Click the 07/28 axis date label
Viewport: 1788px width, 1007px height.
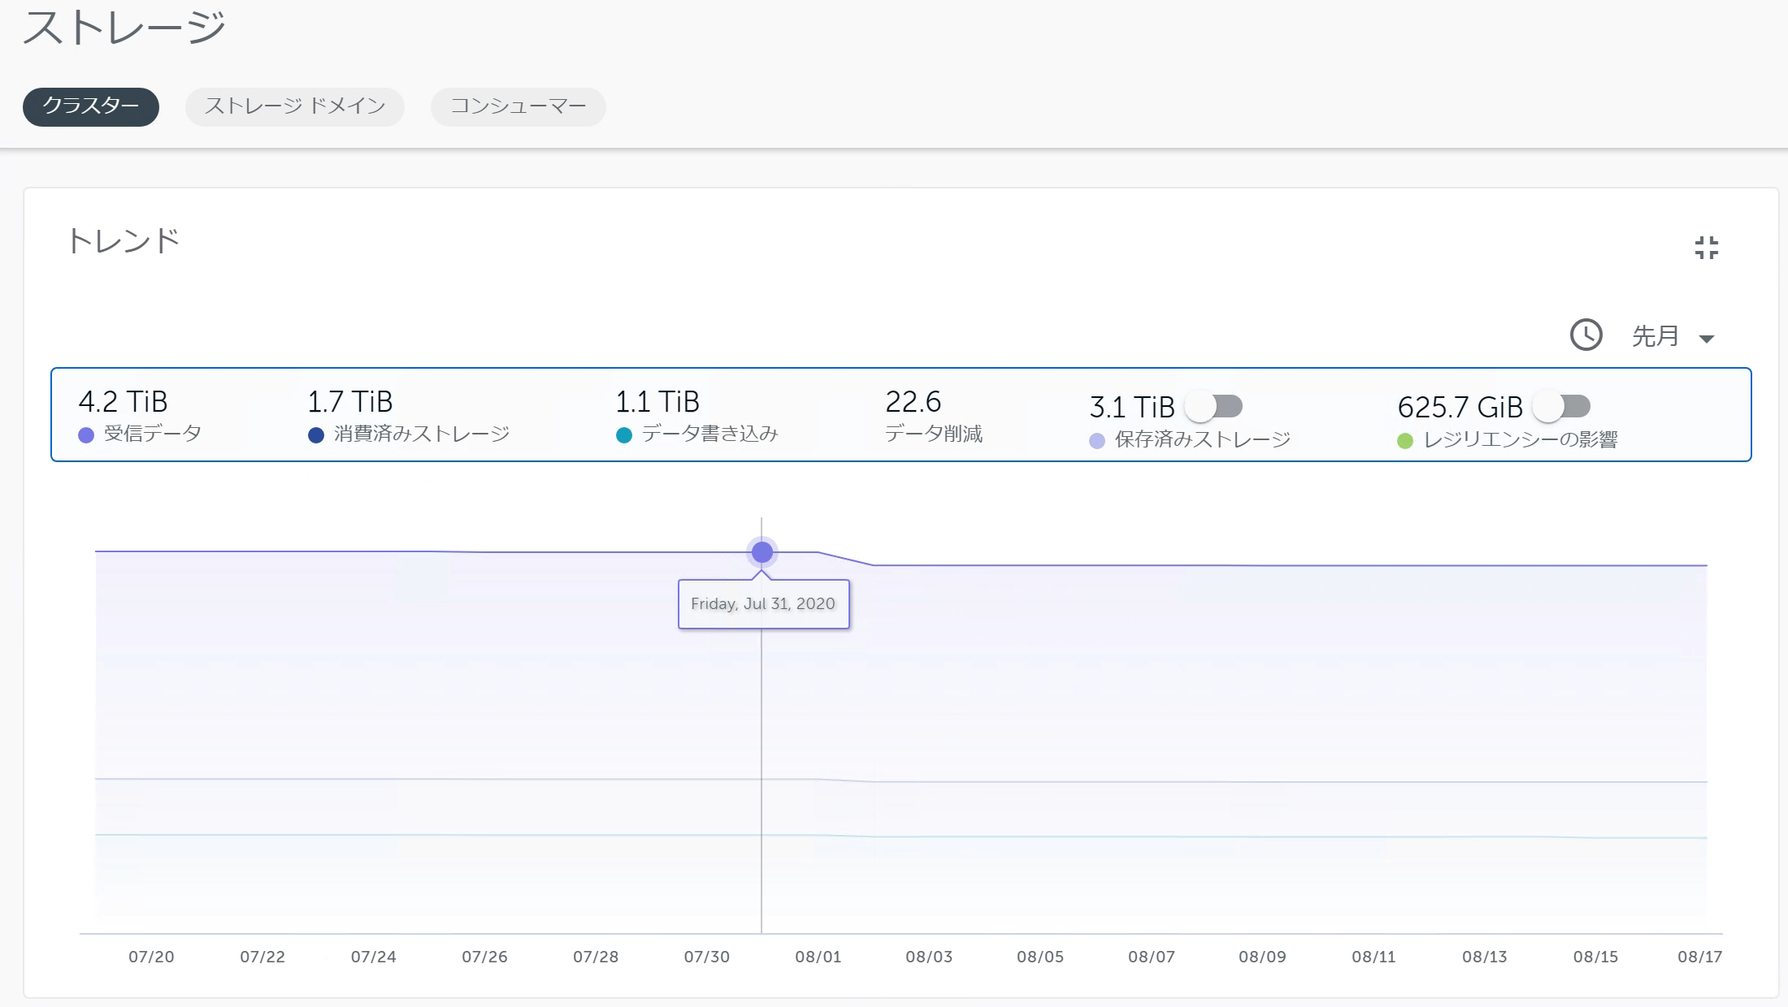[x=596, y=957]
